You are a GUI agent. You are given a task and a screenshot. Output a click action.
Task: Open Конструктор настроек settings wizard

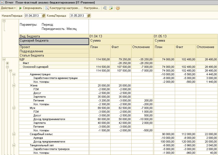[x=63, y=8]
